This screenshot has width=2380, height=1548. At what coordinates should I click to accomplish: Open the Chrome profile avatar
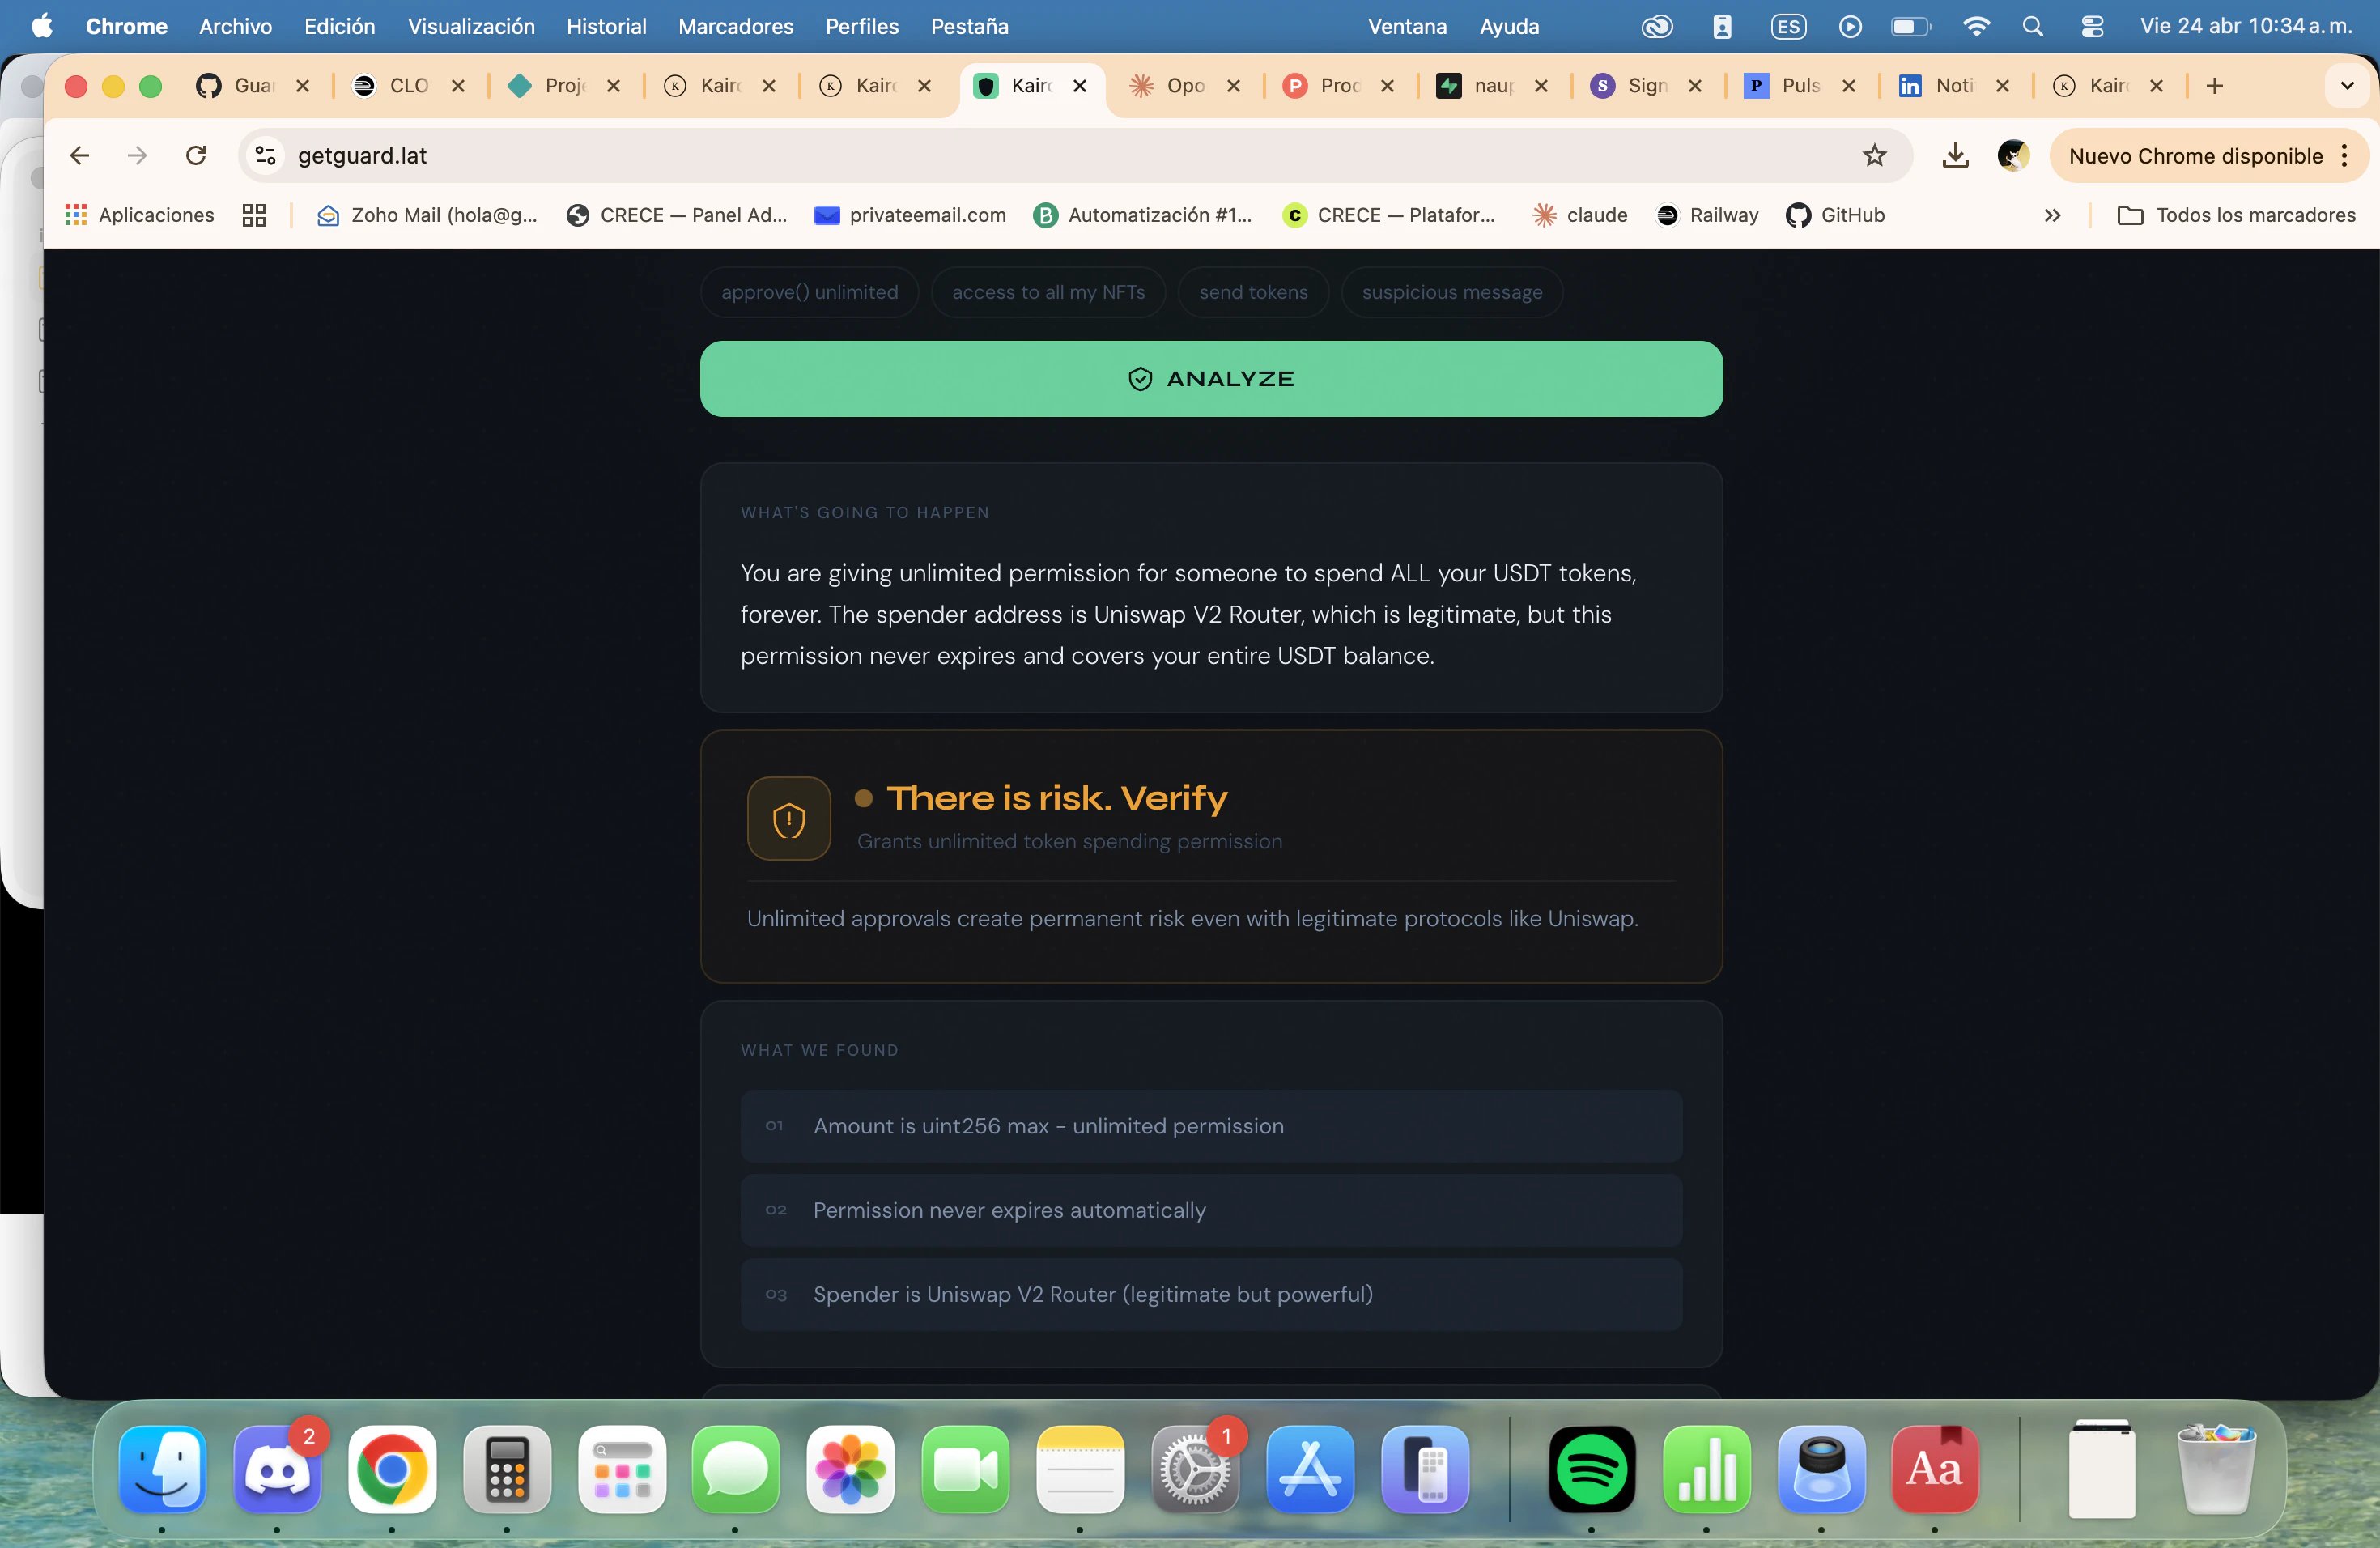[x=2012, y=156]
